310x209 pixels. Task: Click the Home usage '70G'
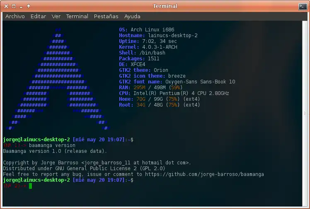point(141,99)
